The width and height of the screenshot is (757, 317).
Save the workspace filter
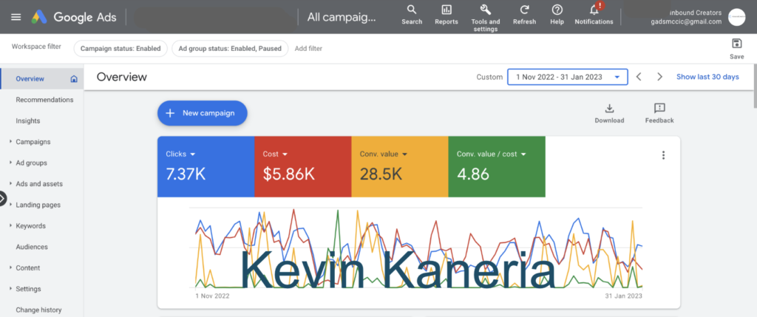click(737, 49)
